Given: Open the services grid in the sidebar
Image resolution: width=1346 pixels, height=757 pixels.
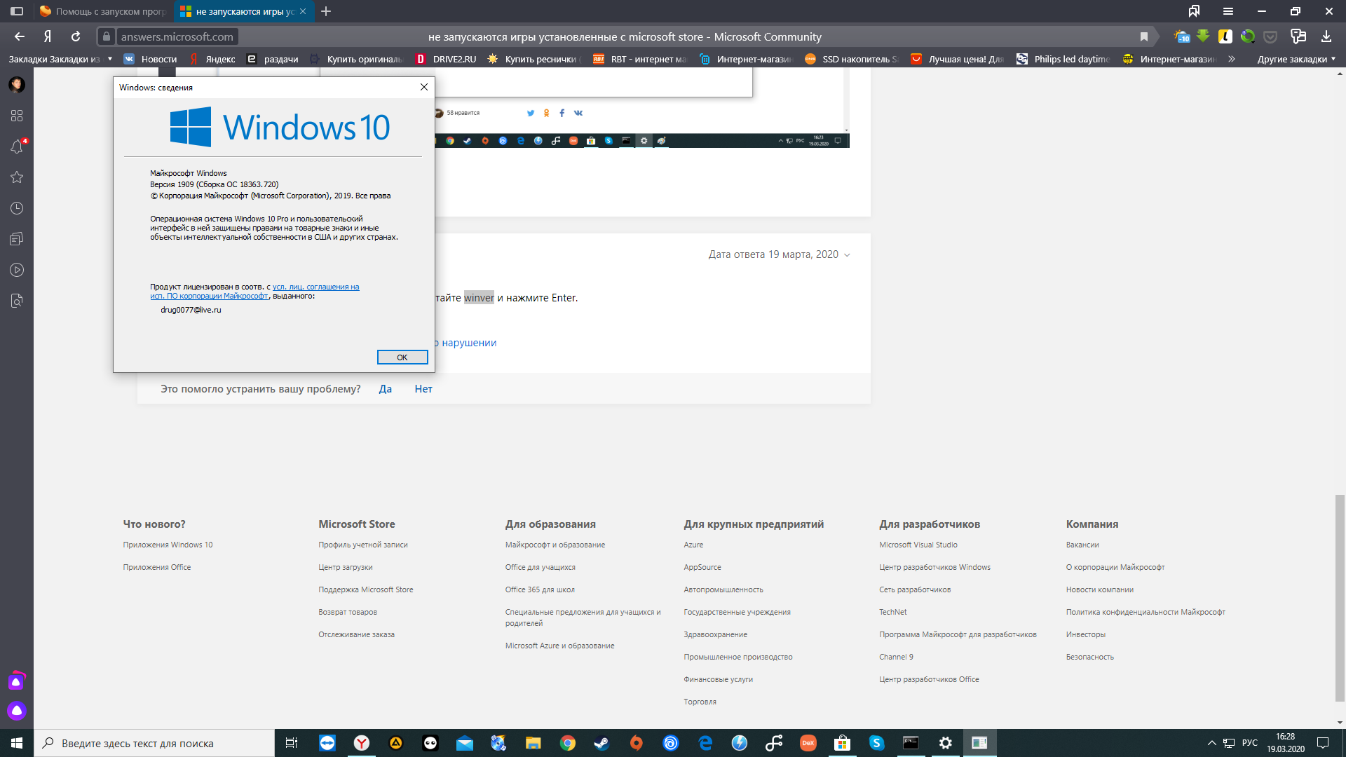Looking at the screenshot, I should pyautogui.click(x=17, y=116).
